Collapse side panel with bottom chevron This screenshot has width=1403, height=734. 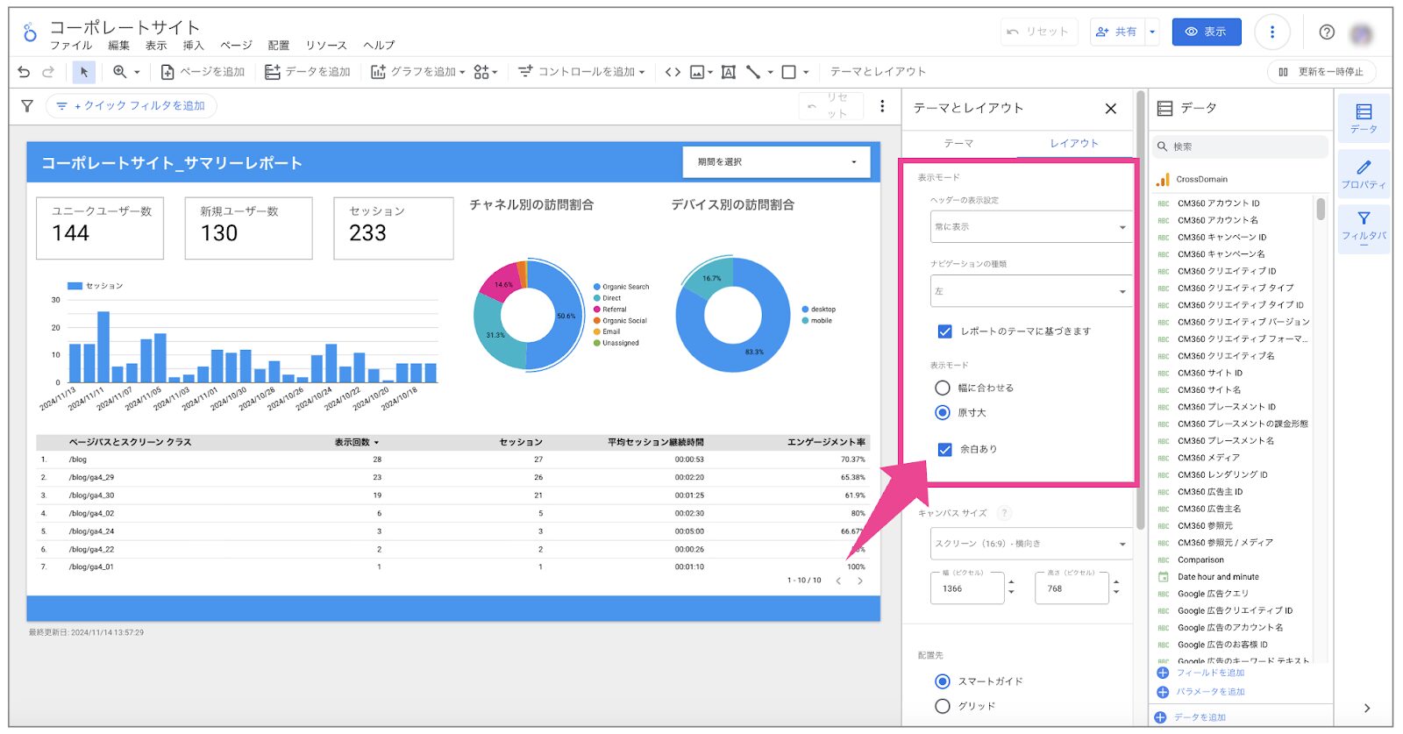click(x=1366, y=708)
